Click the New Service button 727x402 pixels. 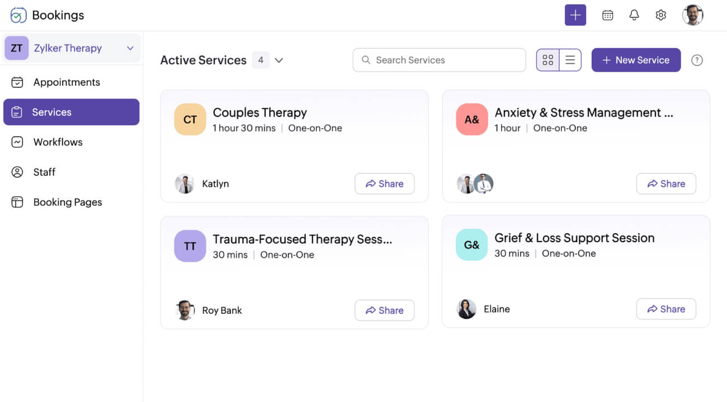point(636,60)
